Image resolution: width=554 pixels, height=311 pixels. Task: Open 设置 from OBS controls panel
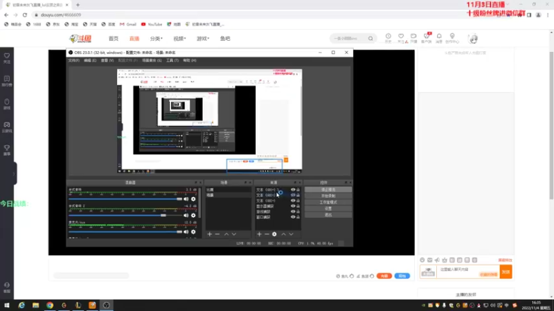point(328,209)
